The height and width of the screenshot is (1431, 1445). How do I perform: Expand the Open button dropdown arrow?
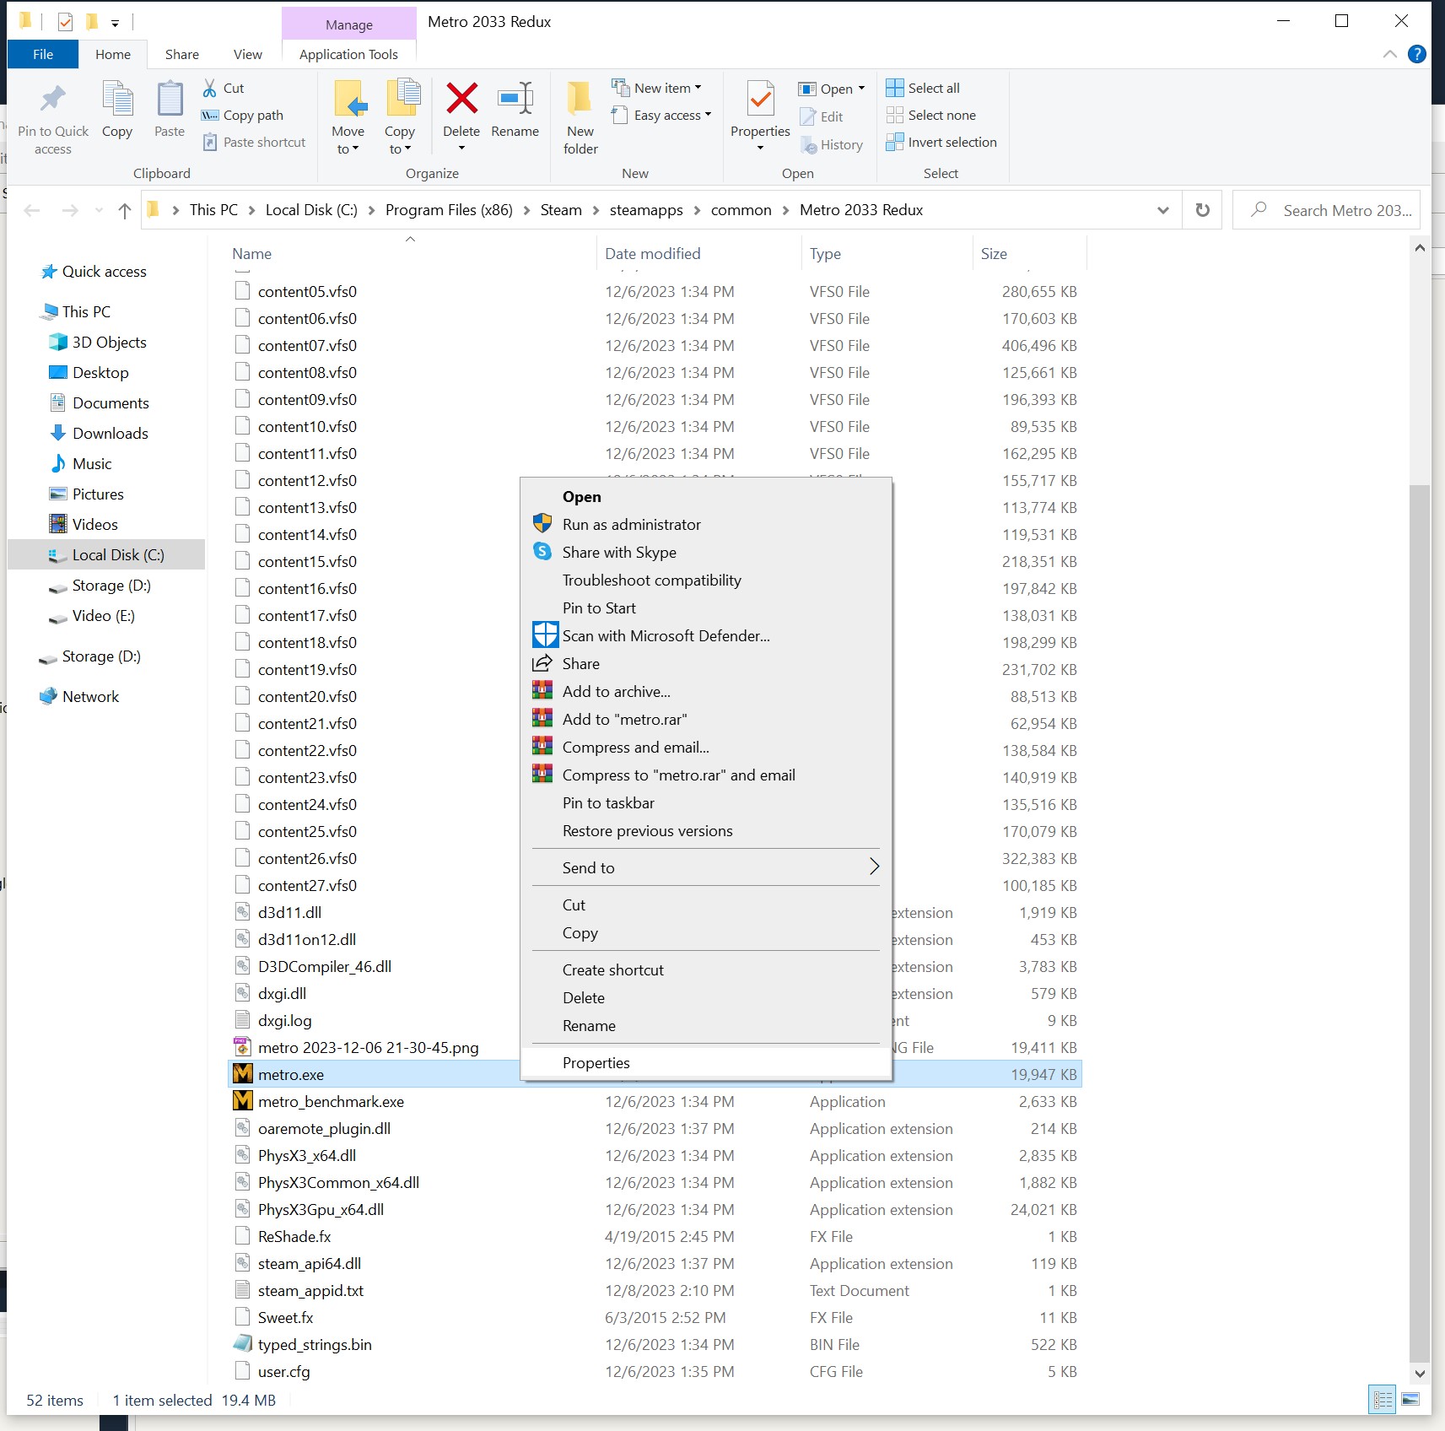point(861,89)
